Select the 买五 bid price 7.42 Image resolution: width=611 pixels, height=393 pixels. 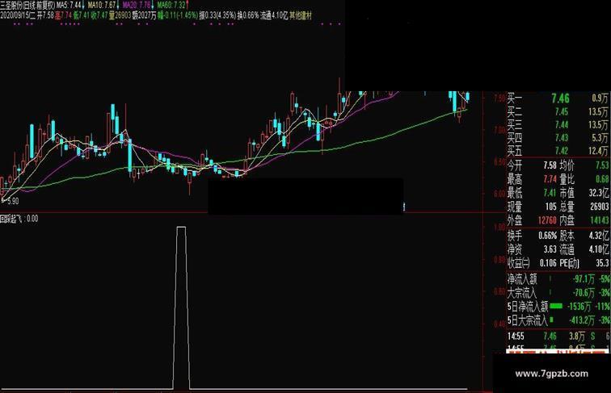click(x=562, y=151)
